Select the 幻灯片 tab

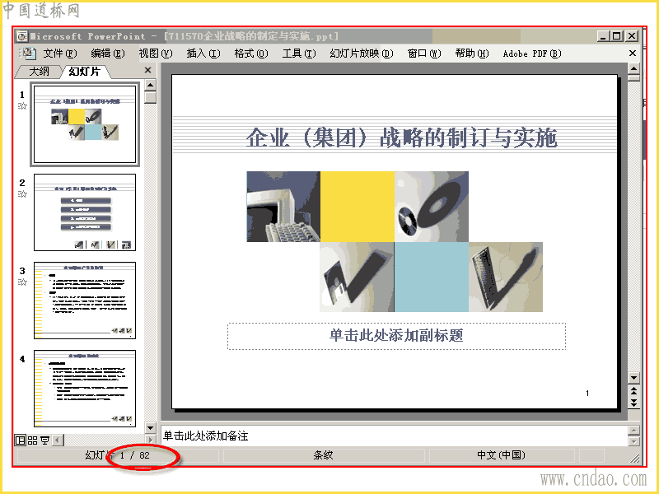pos(85,72)
